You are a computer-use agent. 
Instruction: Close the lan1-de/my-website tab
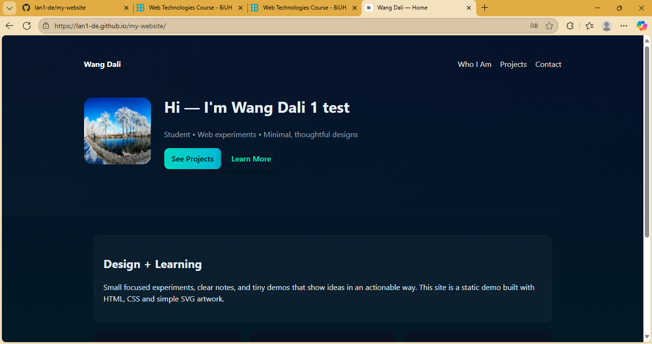coord(126,8)
